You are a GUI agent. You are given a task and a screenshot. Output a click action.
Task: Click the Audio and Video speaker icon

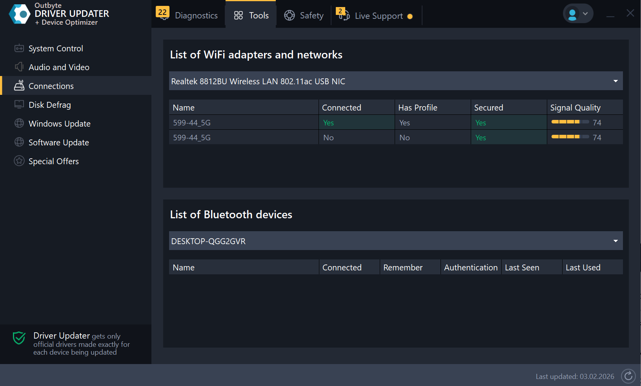point(19,67)
